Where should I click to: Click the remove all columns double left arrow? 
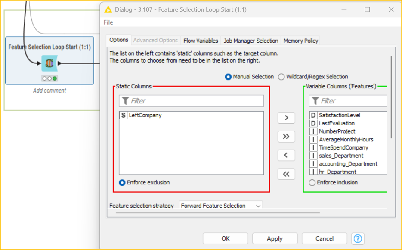286,174
